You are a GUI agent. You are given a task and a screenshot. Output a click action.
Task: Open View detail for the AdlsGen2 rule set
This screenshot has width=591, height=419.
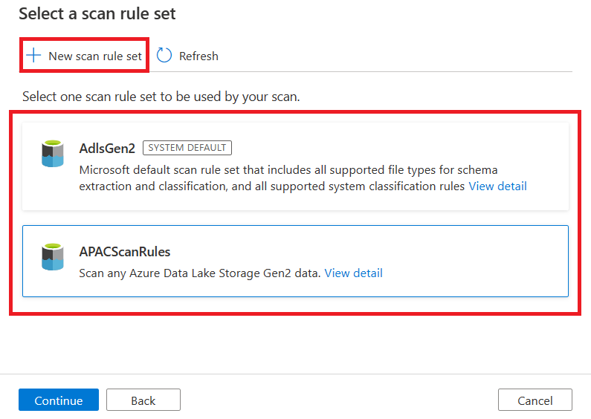[x=497, y=186]
